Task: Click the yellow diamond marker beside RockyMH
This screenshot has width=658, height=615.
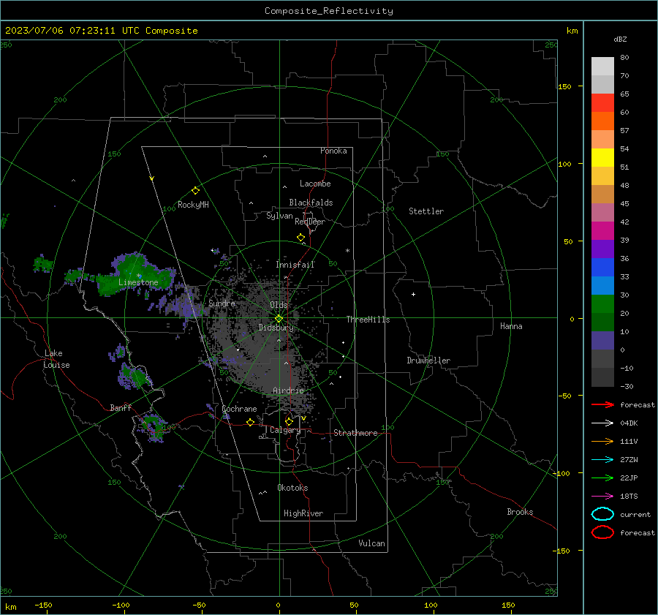Action: pos(195,191)
